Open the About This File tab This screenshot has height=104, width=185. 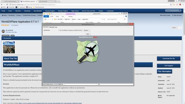click(x=10, y=59)
